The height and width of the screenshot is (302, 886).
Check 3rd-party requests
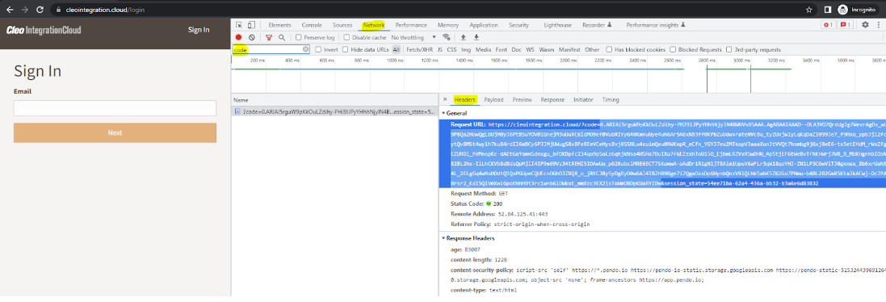(729, 50)
